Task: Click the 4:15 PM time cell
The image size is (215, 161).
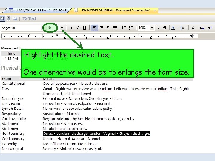Action: 11,59
